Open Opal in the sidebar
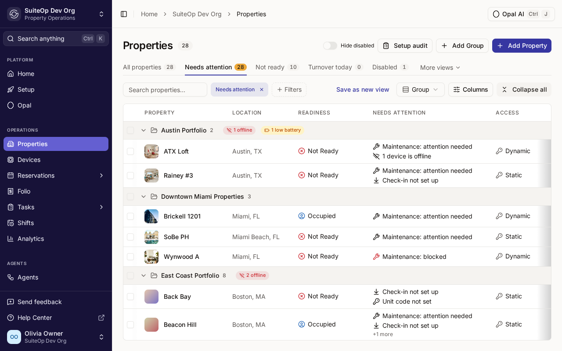Screen dimensions: 562x351 (56, 105)
